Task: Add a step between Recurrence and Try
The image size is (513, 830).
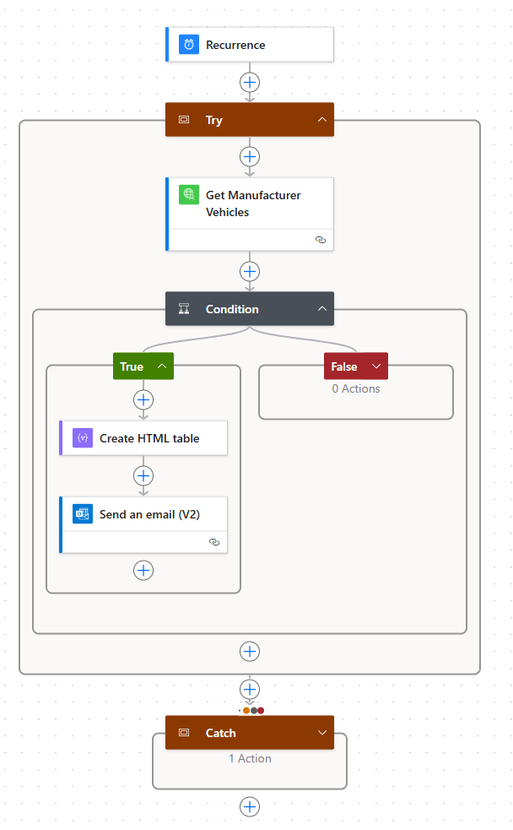Action: (250, 82)
